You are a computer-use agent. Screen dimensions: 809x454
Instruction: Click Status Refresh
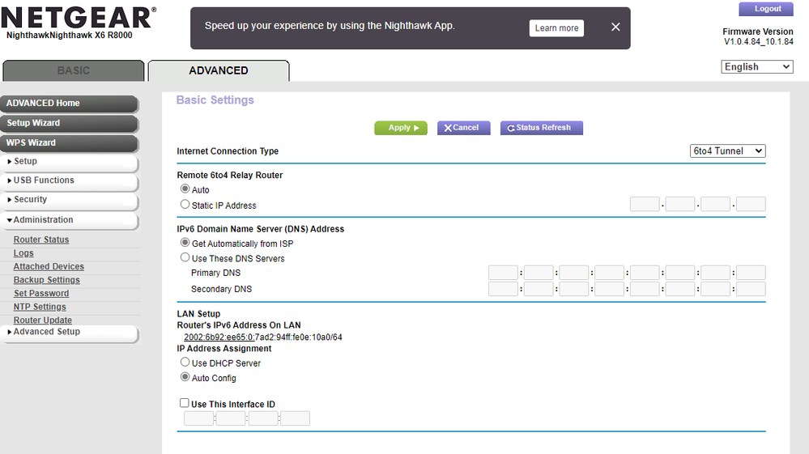tap(541, 128)
